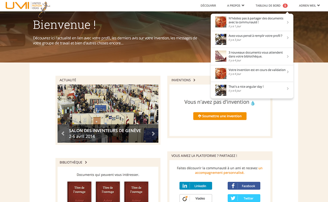Image resolution: width=328 pixels, height=202 pixels.
Task: Share via the Twitter button
Action: point(244,198)
